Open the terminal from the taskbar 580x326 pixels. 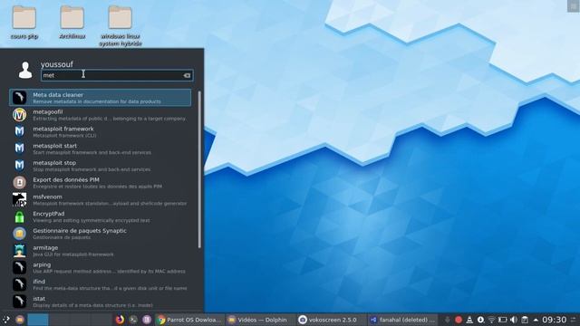pos(133,320)
